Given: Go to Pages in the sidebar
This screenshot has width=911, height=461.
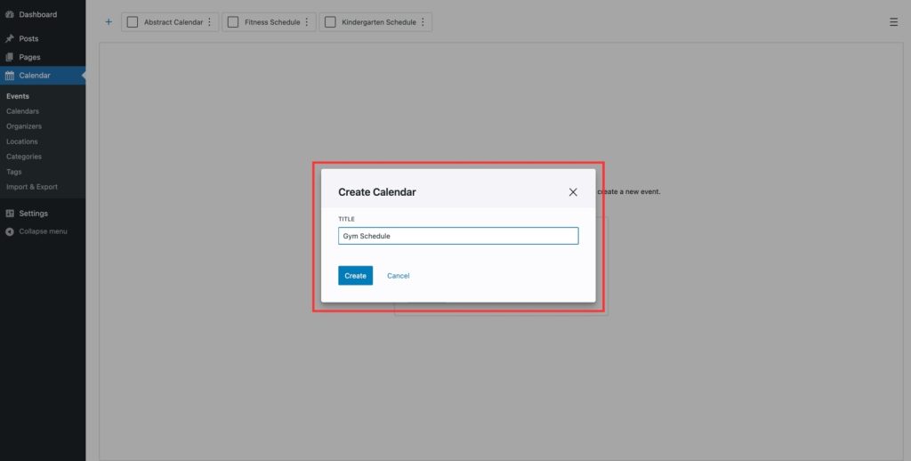Looking at the screenshot, I should tap(29, 57).
